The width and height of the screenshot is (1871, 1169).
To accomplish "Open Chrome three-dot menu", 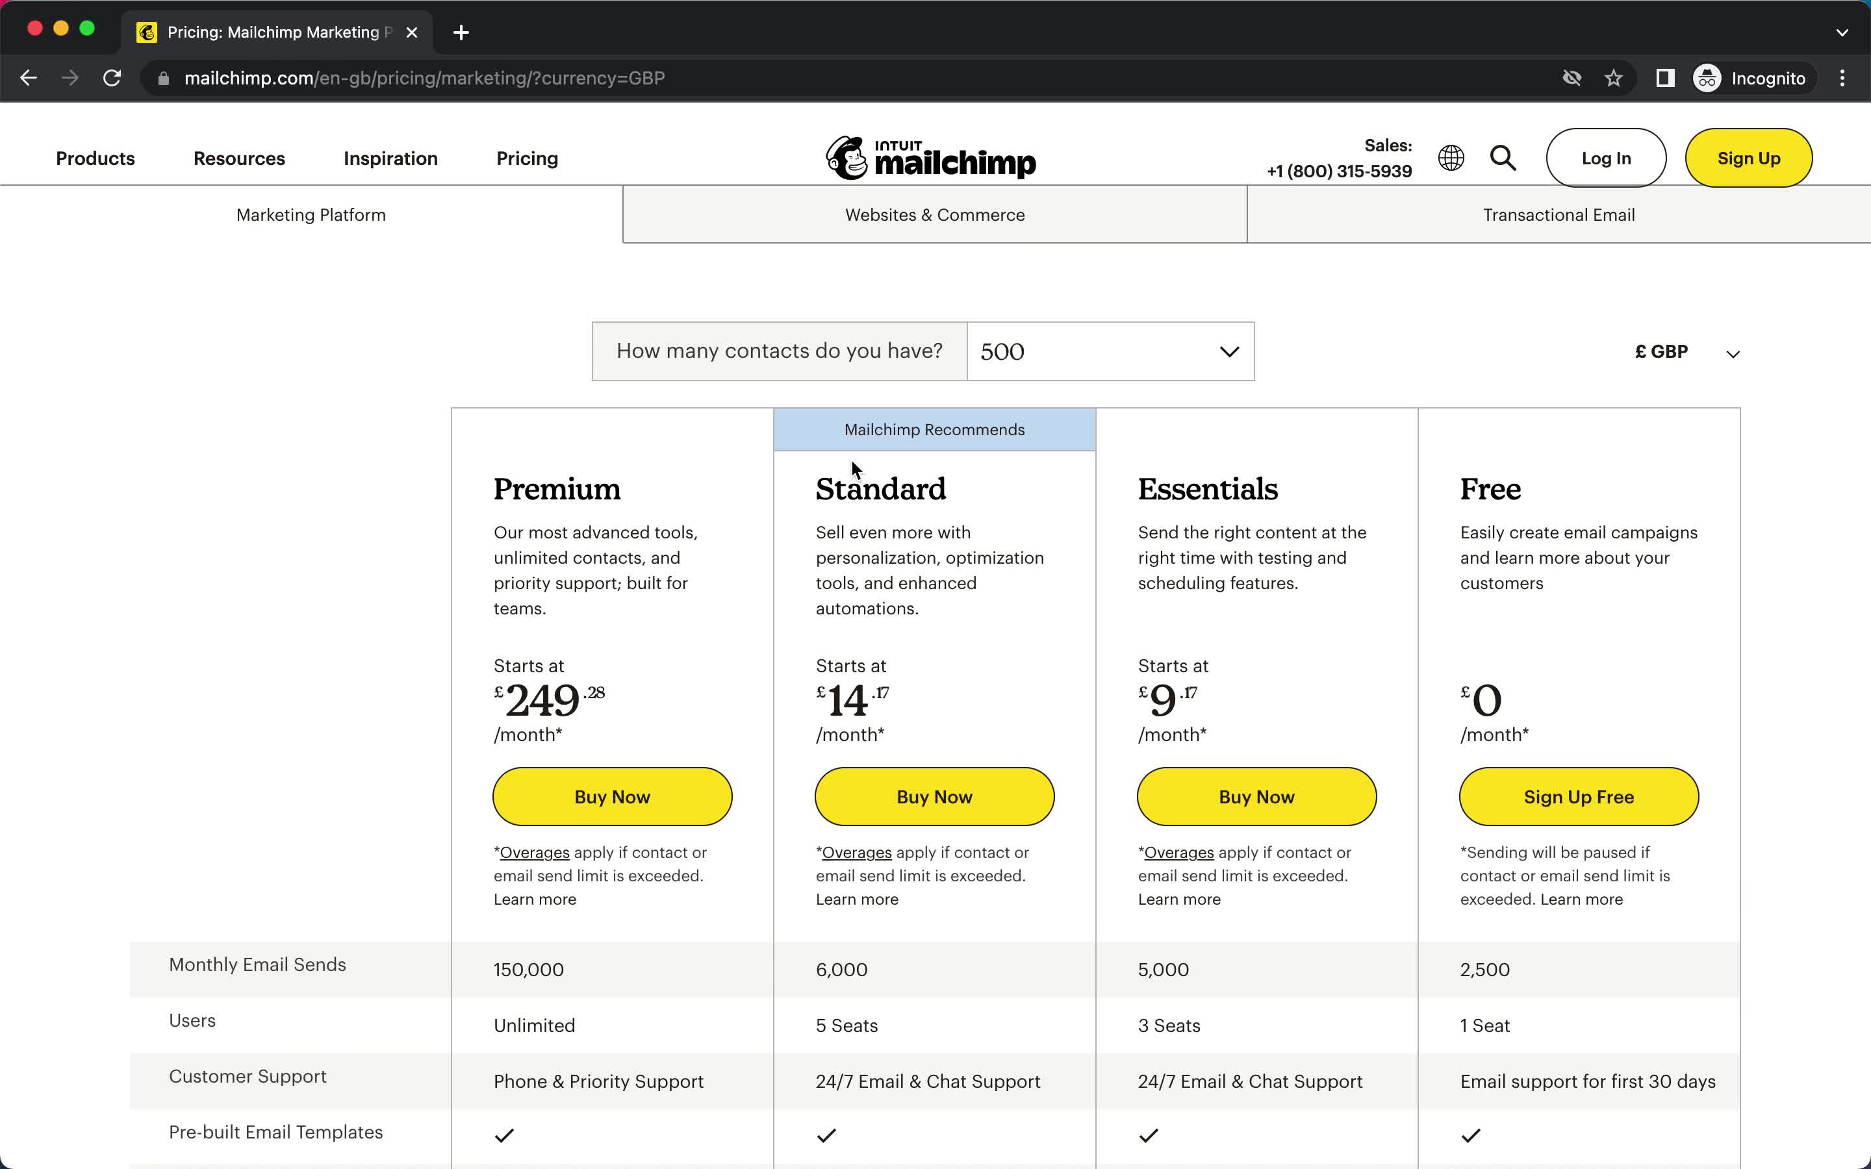I will point(1842,78).
